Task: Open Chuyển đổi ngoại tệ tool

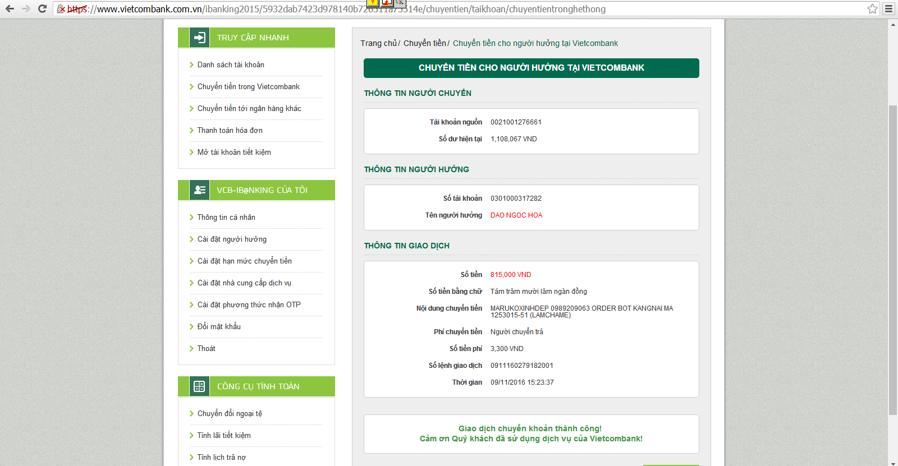Action: tap(229, 414)
